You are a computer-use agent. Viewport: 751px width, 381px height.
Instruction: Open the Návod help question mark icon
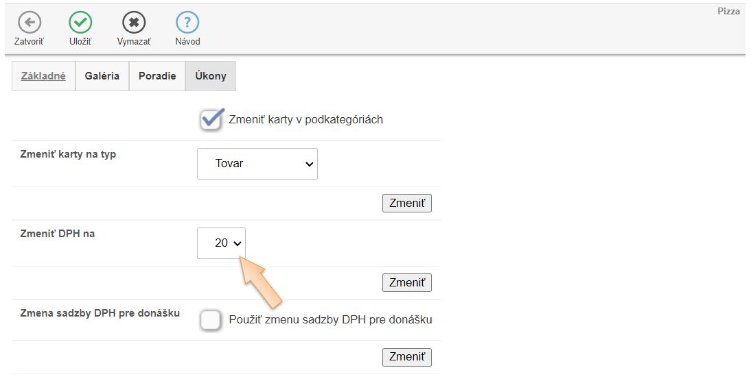click(187, 23)
